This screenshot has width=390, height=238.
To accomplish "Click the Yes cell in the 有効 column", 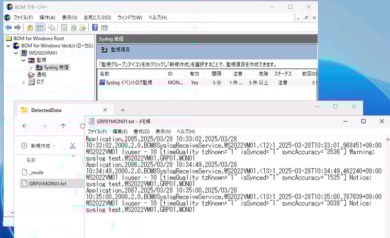I will [x=194, y=83].
